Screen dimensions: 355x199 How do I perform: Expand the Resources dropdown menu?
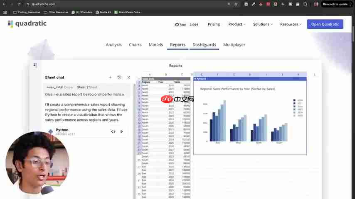[x=291, y=24]
